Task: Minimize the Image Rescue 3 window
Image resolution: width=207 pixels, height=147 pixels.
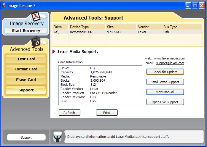Action: 188,6
